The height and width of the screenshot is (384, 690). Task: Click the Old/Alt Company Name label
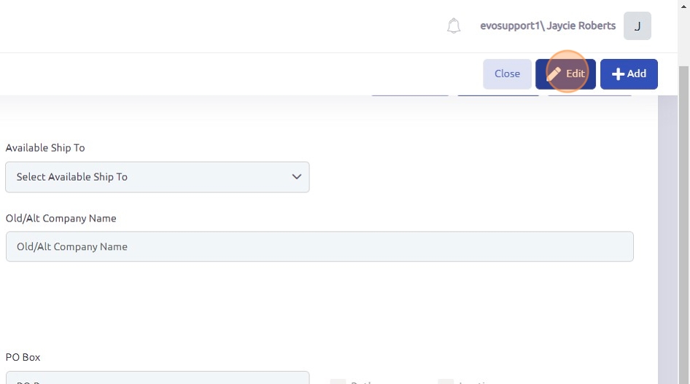pos(61,218)
